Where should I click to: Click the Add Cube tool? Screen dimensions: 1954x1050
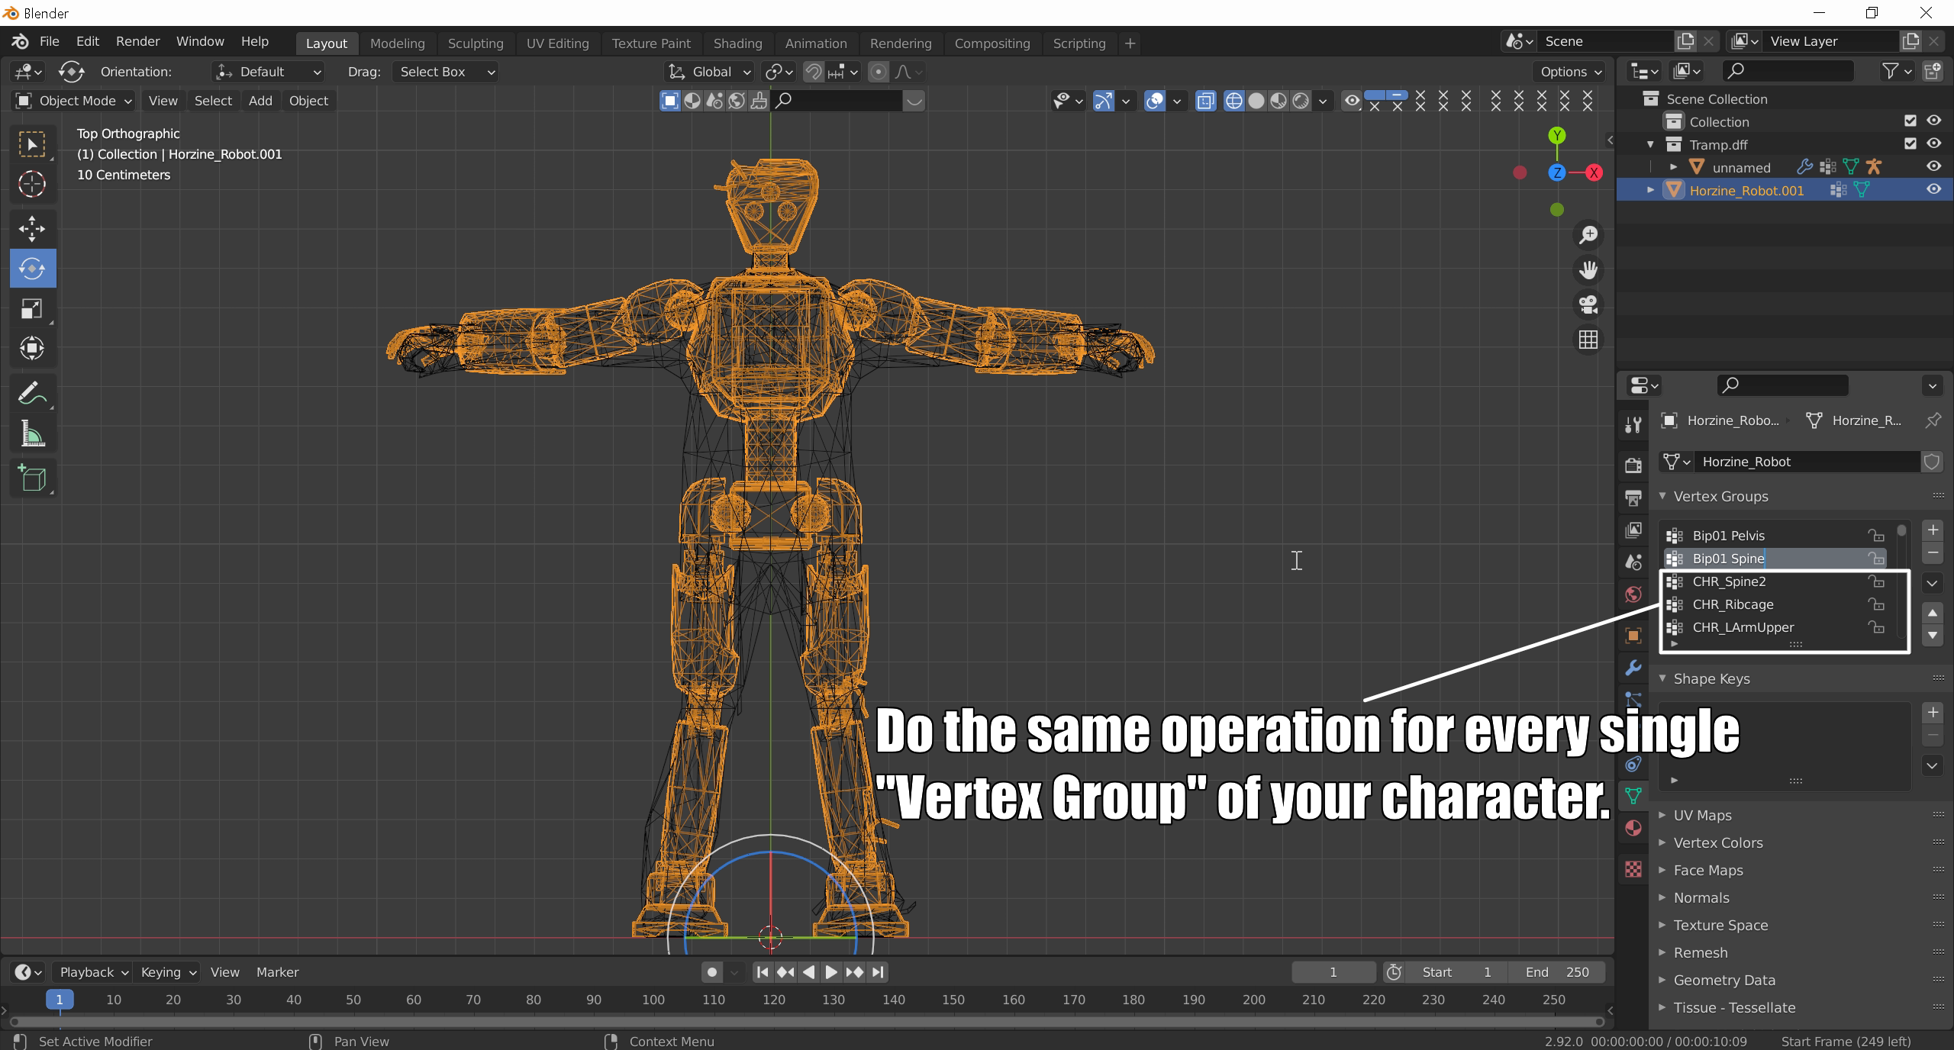(x=32, y=478)
